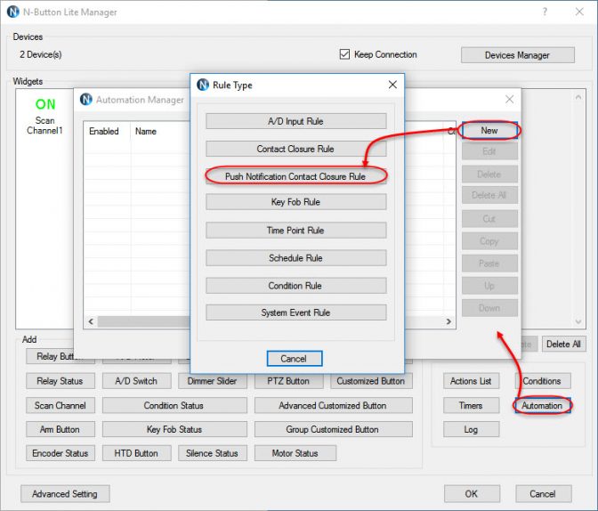Select the Scan Channel1 ON widget

click(x=45, y=116)
